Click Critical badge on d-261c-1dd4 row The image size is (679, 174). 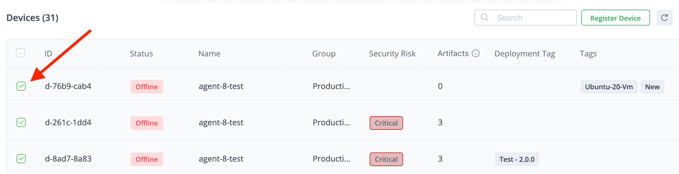(x=386, y=123)
